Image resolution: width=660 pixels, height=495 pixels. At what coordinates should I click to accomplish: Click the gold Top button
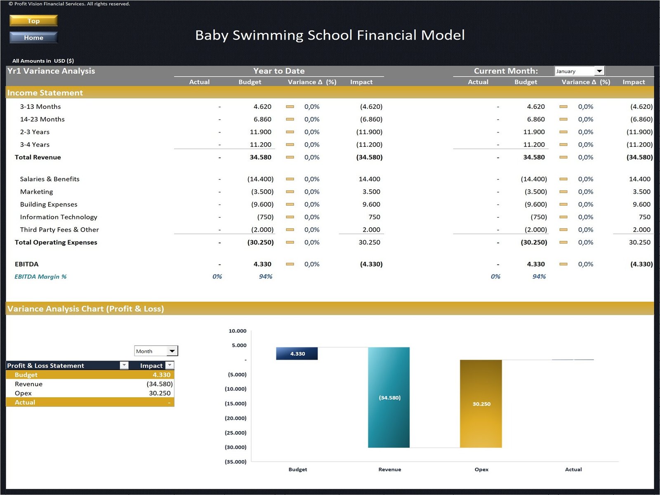pyautogui.click(x=33, y=21)
